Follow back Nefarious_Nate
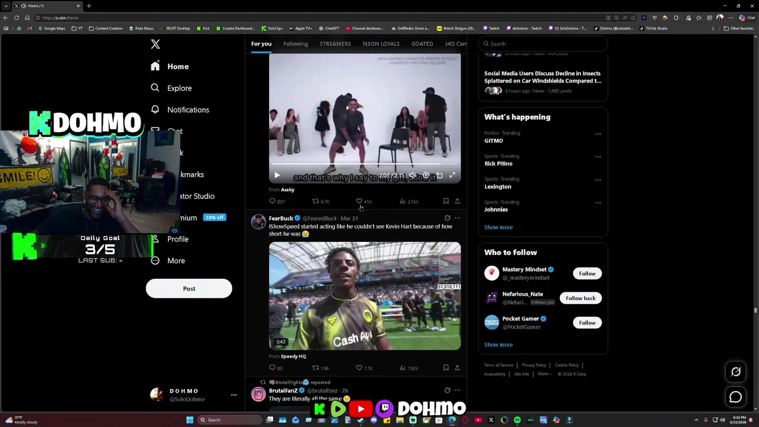The width and height of the screenshot is (759, 427). pyautogui.click(x=581, y=298)
